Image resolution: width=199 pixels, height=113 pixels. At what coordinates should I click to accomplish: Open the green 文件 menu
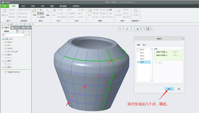click(x=5, y=6)
